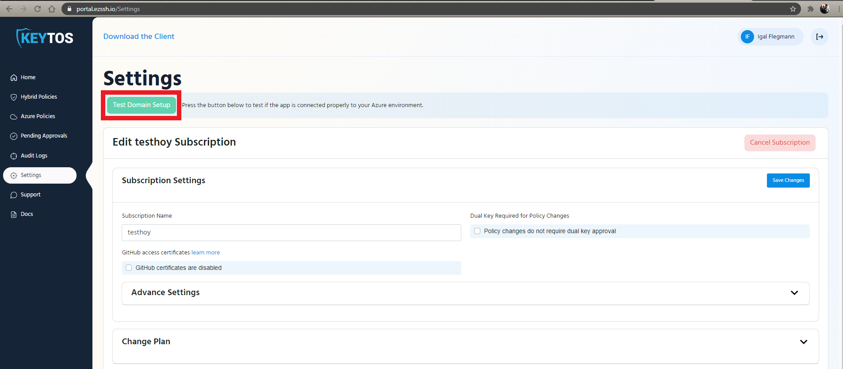
Task: Click the Save Changes button
Action: (788, 181)
